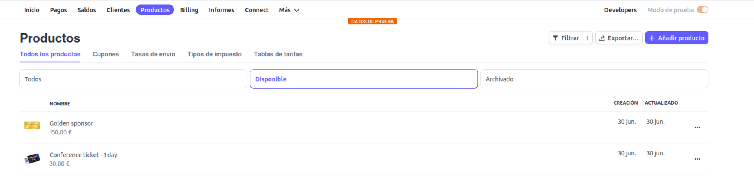
Task: Select the Archivado status filter
Action: point(594,79)
